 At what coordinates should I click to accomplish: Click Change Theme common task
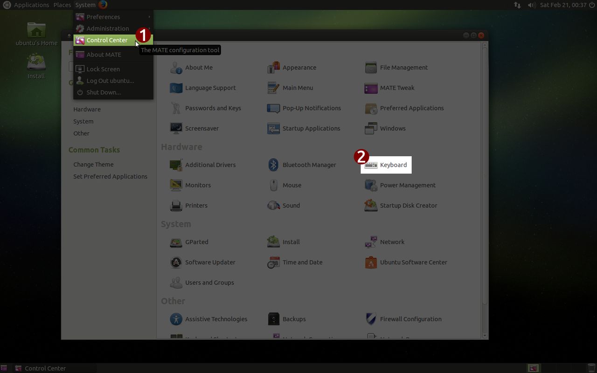93,165
